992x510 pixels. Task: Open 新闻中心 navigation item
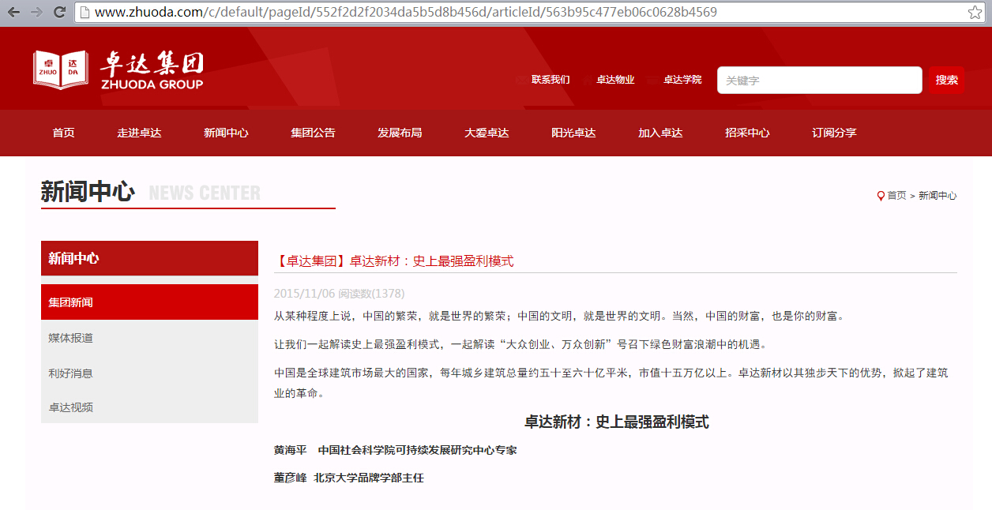226,133
